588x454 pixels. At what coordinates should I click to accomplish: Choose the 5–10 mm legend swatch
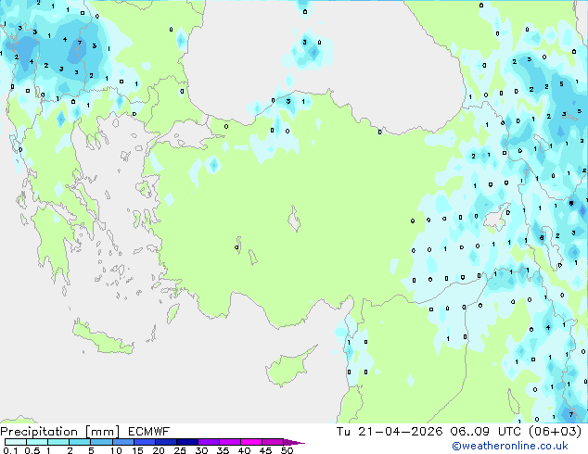pyautogui.click(x=101, y=442)
